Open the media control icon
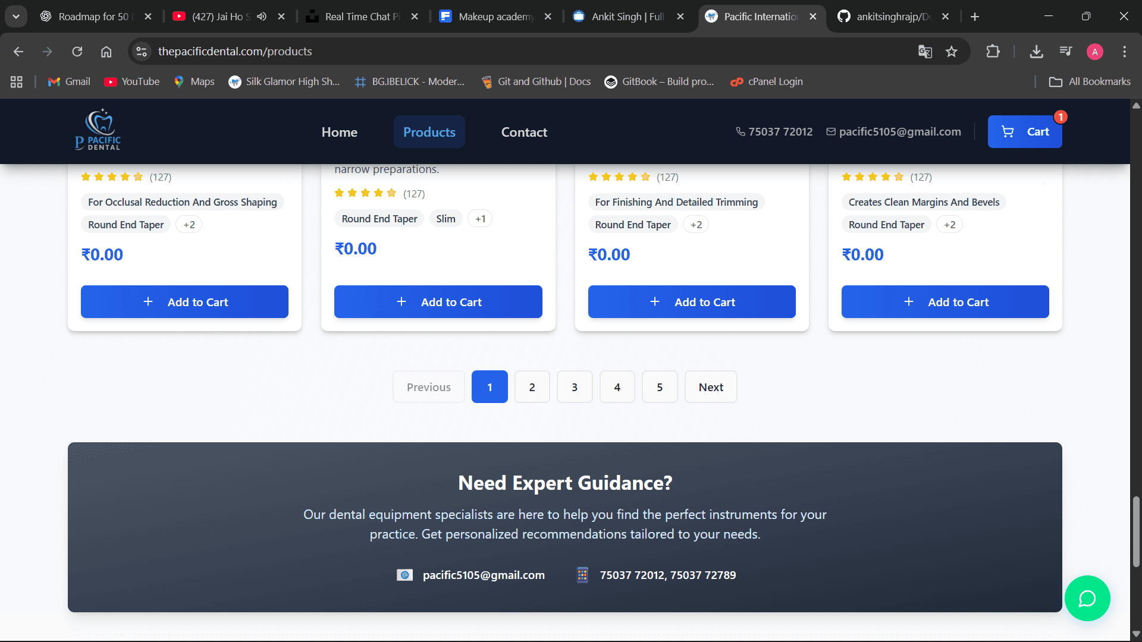The width and height of the screenshot is (1142, 642). (x=1066, y=52)
